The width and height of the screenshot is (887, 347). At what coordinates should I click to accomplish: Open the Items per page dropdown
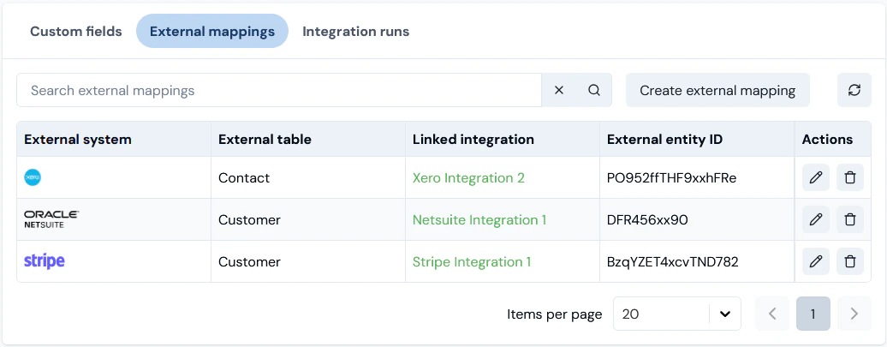(677, 314)
